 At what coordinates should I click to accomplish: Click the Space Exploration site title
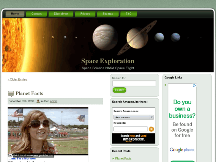point(108,61)
